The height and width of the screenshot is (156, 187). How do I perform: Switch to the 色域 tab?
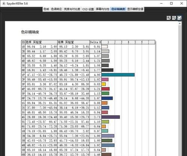(46, 9)
